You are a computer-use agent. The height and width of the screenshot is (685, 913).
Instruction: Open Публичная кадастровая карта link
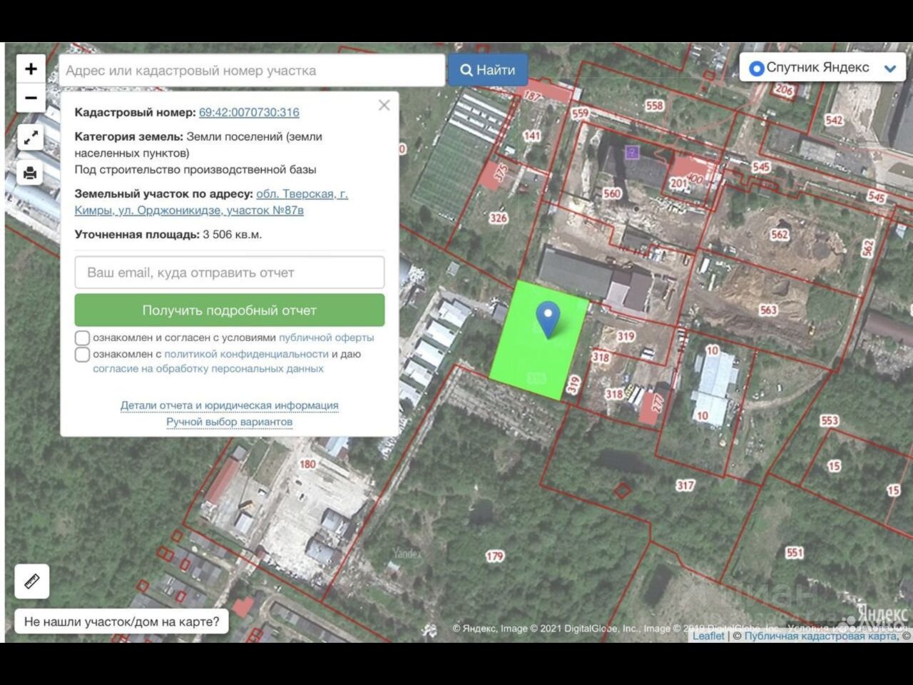(x=821, y=636)
